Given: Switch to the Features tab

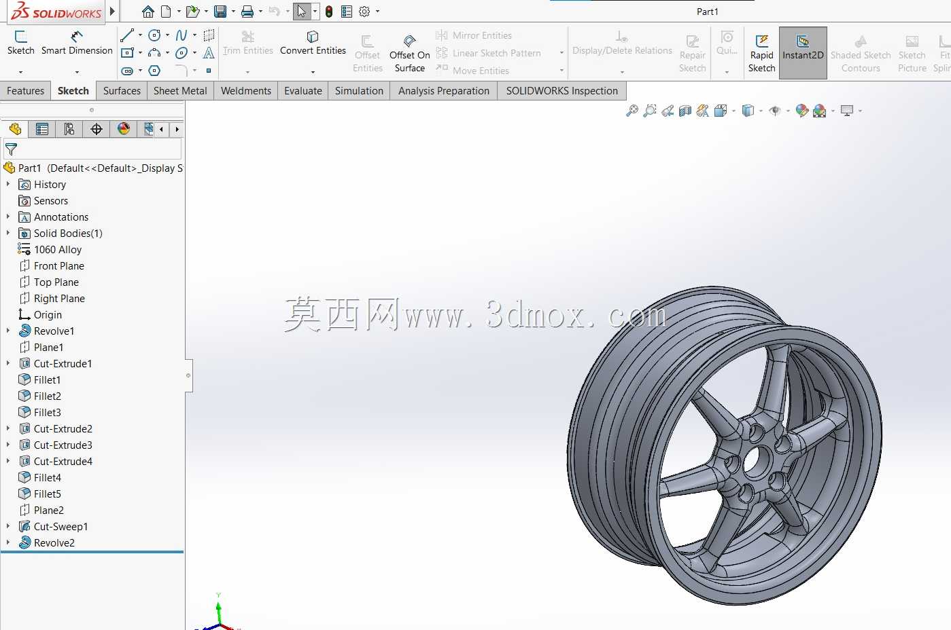Looking at the screenshot, I should tap(25, 91).
